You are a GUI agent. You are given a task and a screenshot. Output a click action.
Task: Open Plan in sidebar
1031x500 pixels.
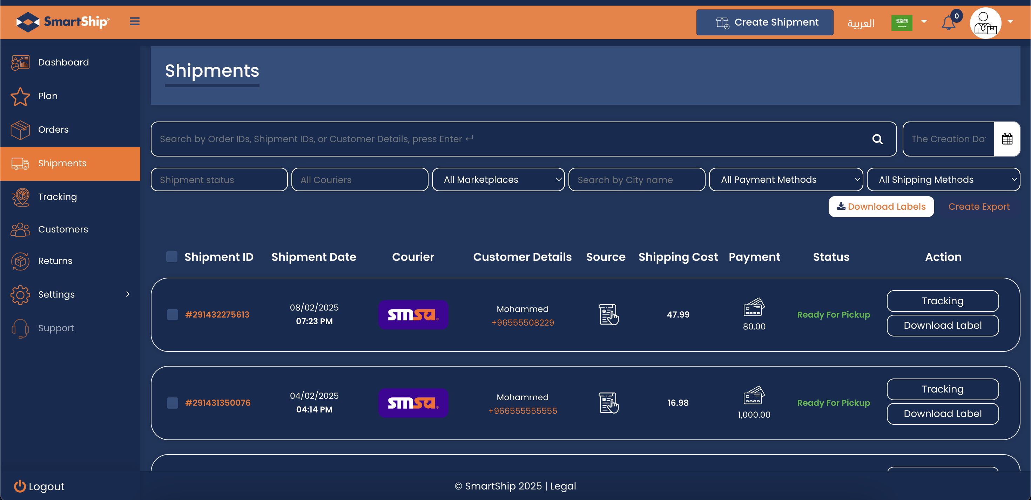70,96
